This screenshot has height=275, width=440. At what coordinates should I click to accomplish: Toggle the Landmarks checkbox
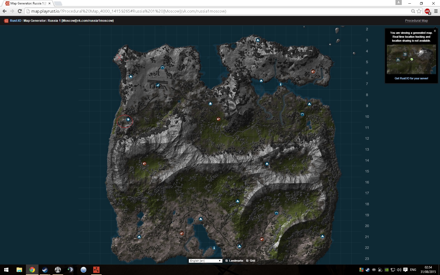point(227,261)
